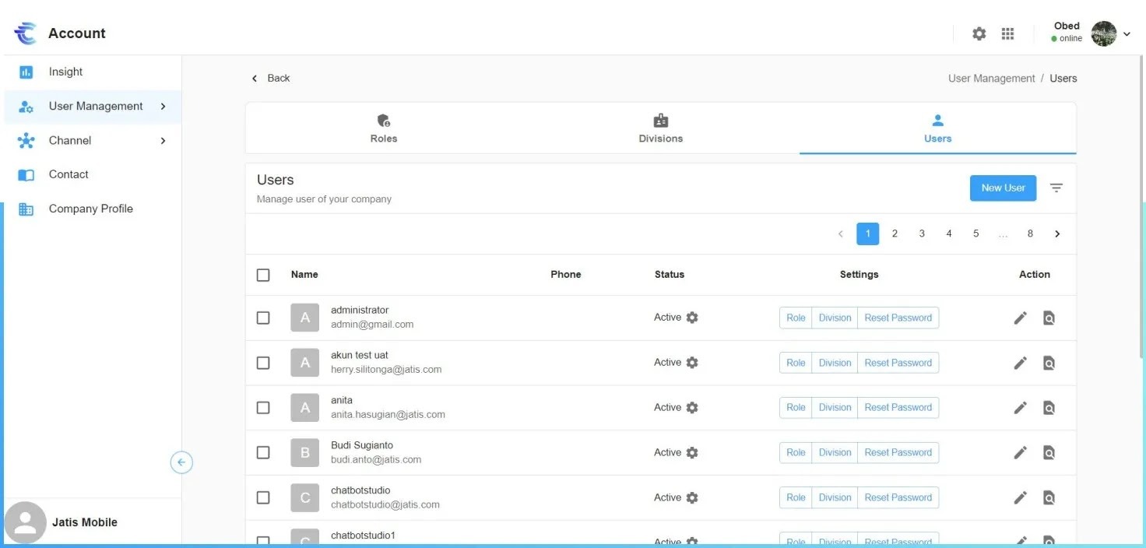Click pencil edit icon for chatbotstudio
This screenshot has height=548, width=1146.
[1020, 498]
